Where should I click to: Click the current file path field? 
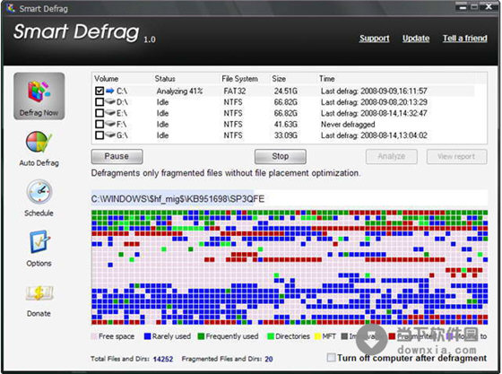click(289, 199)
